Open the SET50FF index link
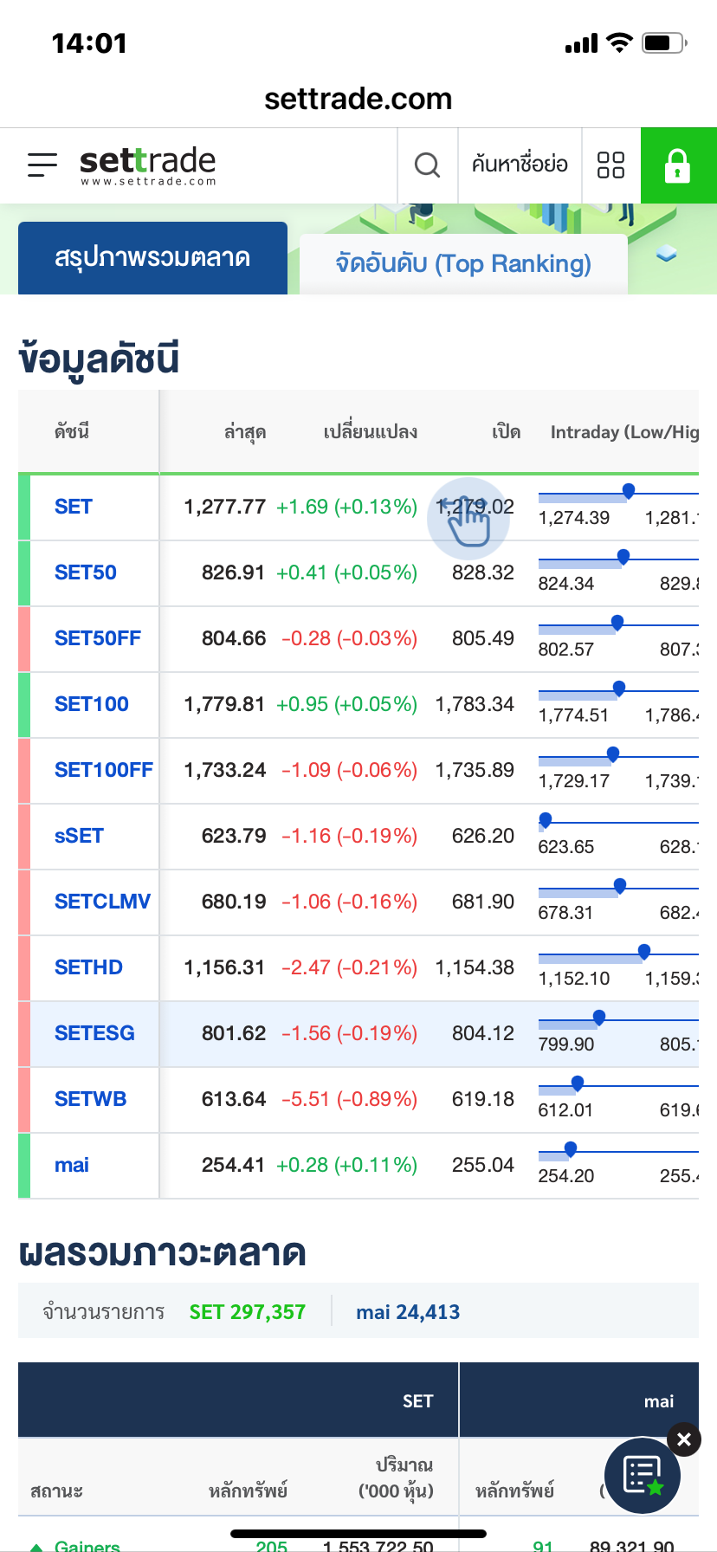Screen dimensions: 717x1552 tap(98, 638)
